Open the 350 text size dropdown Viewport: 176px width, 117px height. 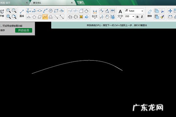tap(133, 17)
